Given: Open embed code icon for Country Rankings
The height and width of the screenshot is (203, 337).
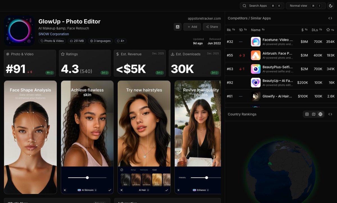Looking at the screenshot, I should click(330, 114).
